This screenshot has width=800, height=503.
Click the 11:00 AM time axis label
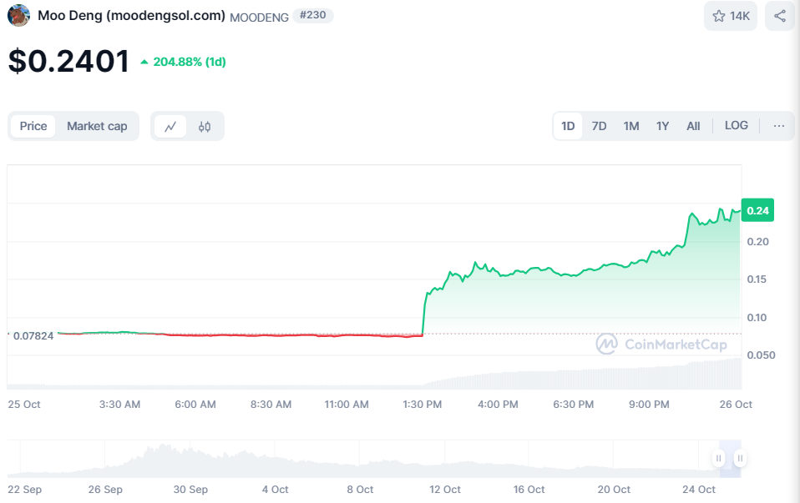click(347, 404)
